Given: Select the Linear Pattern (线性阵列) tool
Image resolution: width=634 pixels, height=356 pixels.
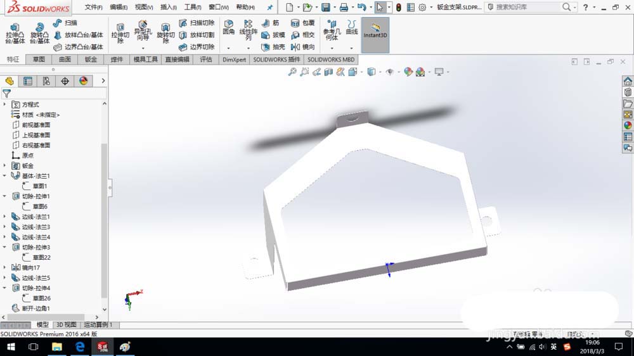Looking at the screenshot, I should [x=249, y=30].
